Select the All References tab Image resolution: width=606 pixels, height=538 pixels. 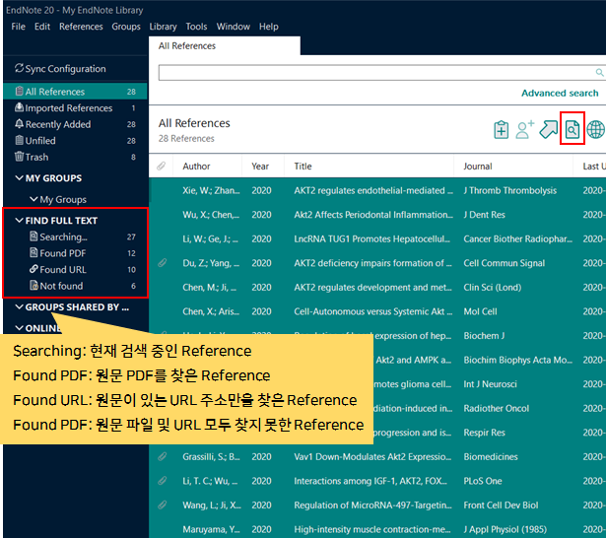click(x=224, y=46)
